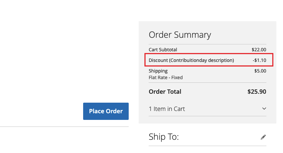Click the word 'Summary' in the Order Summary title
The height and width of the screenshot is (153, 283).
193,35
